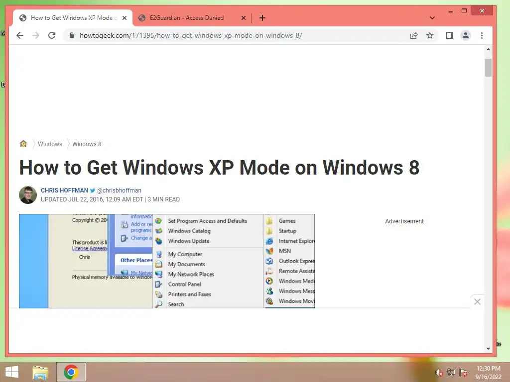This screenshot has height=382, width=510.
Task: Click the page scrollbar up arrow
Action: [x=488, y=49]
